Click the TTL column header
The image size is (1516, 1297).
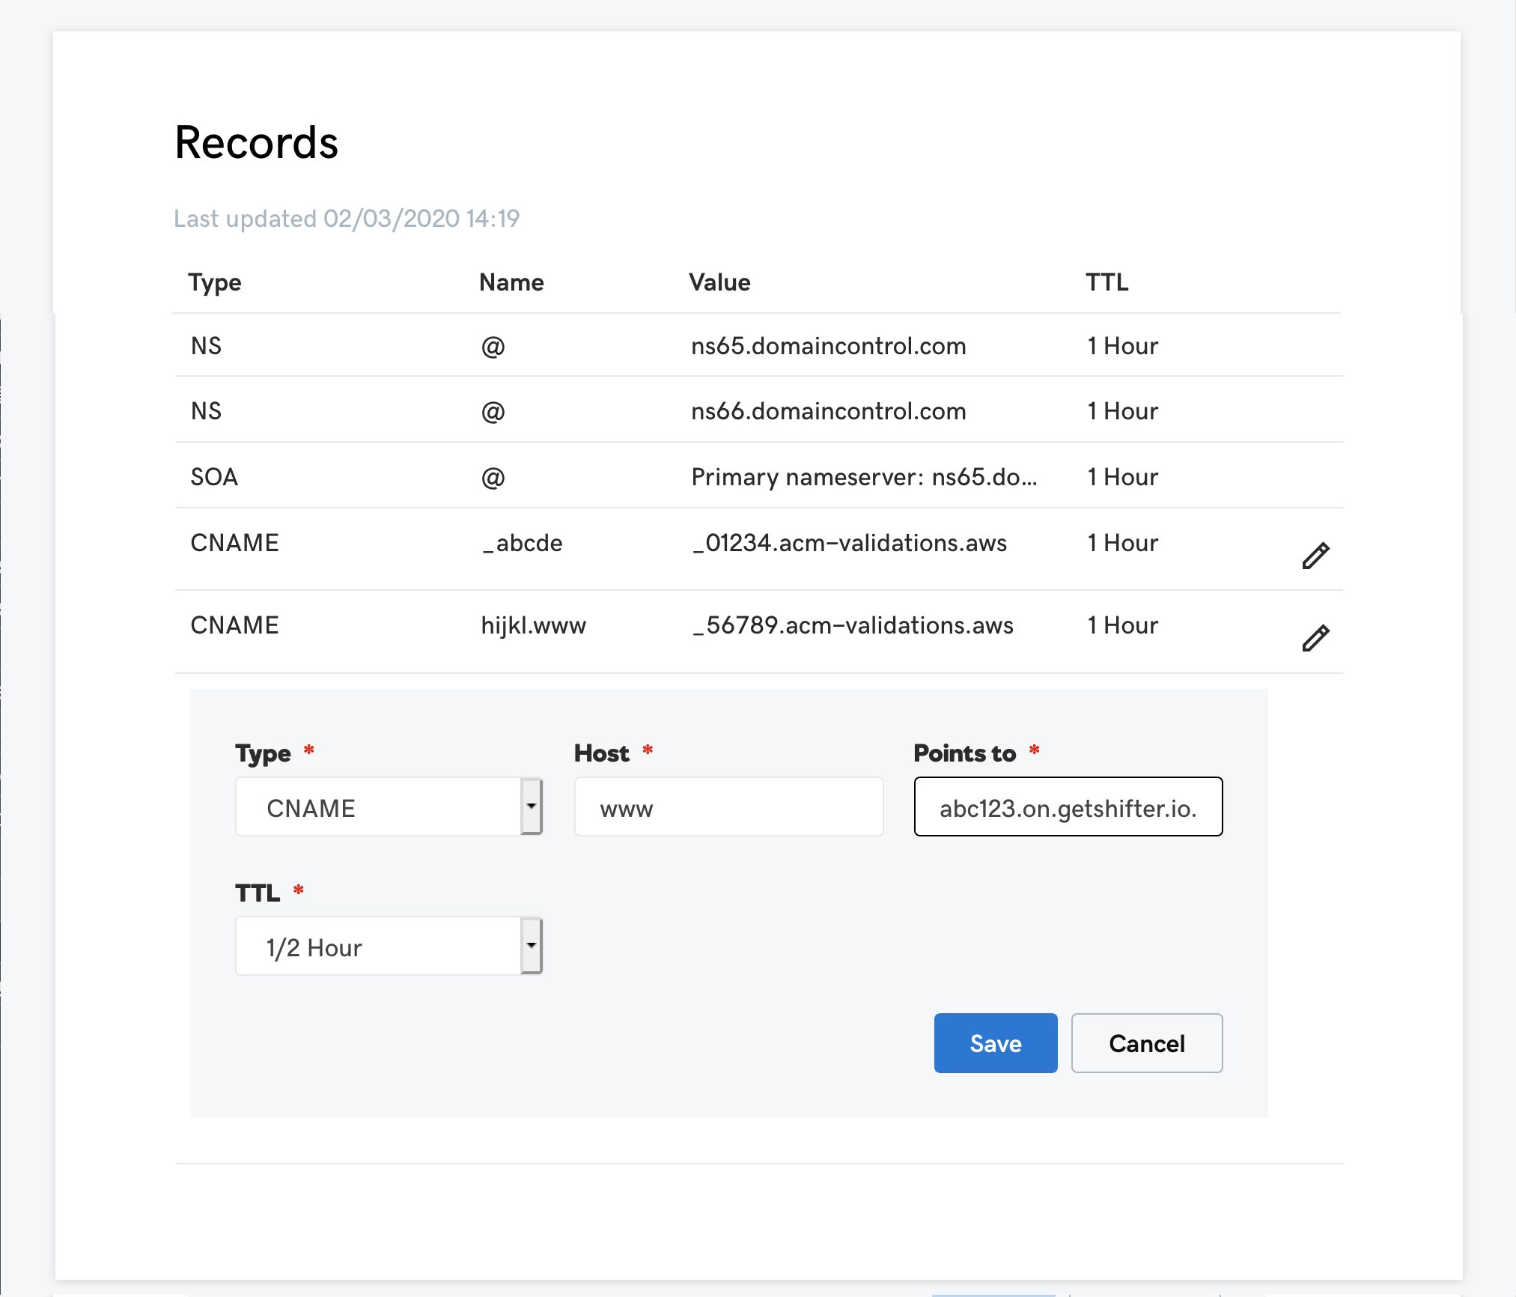point(1107,282)
